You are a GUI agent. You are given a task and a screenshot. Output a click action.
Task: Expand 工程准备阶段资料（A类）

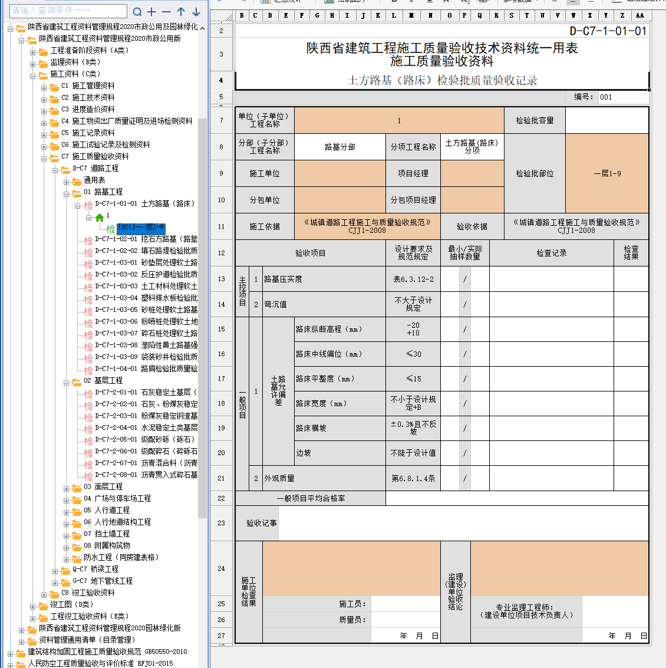(33, 52)
